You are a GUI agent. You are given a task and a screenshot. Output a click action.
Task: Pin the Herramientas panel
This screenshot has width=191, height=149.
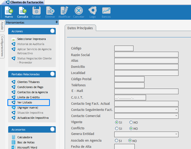[57, 23]
